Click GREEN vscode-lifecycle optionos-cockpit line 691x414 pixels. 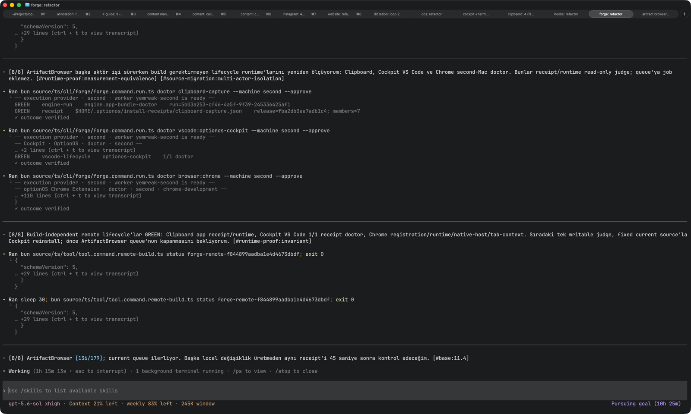[104, 157]
